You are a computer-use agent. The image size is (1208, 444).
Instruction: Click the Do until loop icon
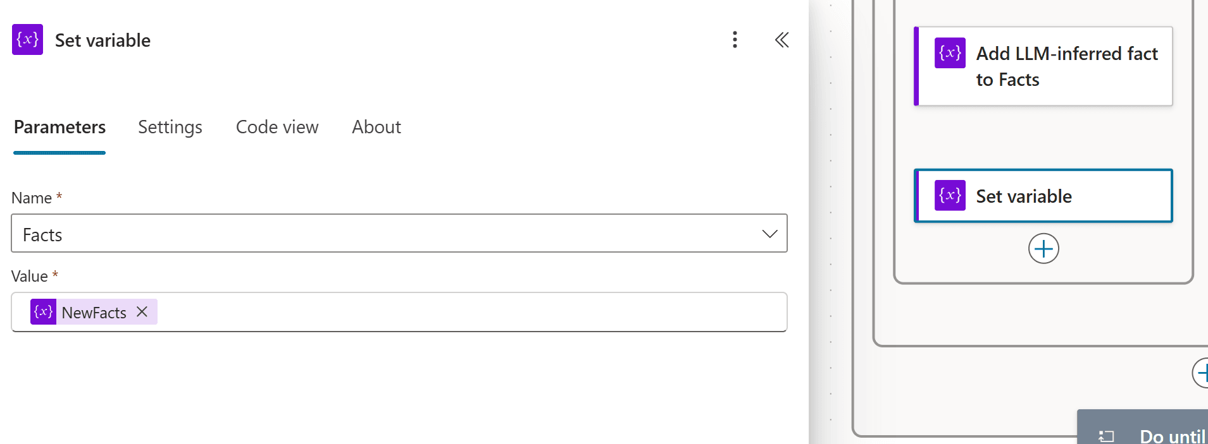1105,436
